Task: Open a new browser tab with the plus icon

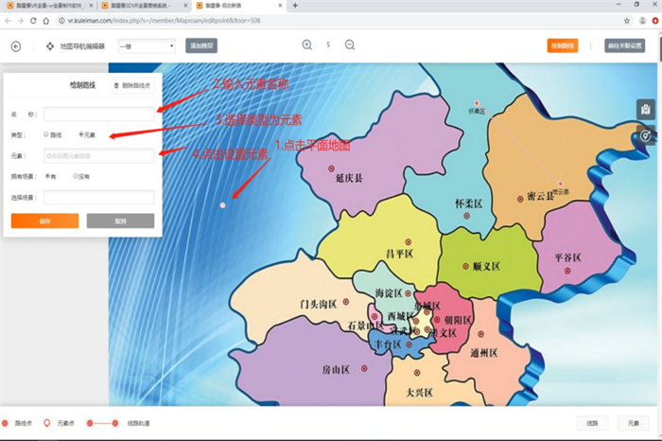Action: [x=295, y=6]
